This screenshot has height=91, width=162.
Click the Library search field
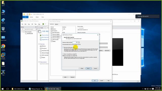(x=29, y=29)
